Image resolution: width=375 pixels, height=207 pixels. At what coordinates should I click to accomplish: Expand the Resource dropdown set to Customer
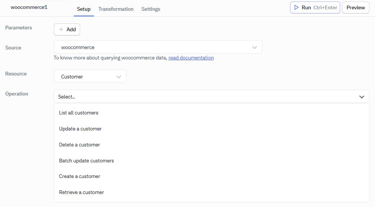90,77
